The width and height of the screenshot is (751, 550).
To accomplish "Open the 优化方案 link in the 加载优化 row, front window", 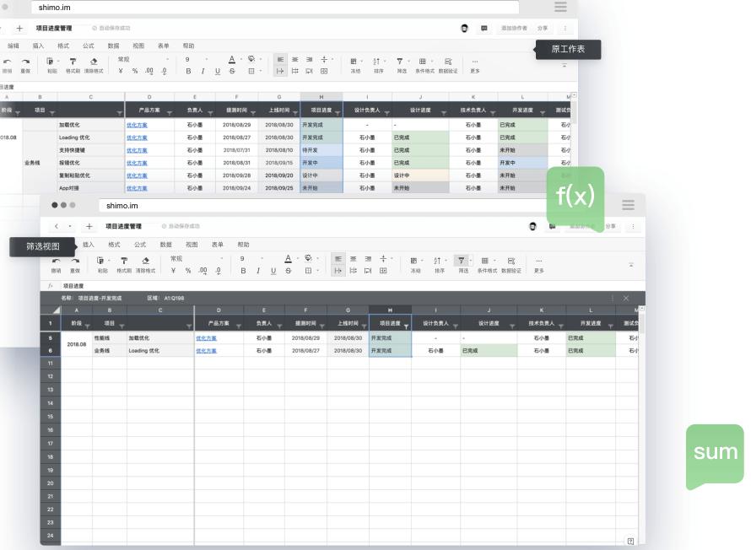I will click(207, 338).
